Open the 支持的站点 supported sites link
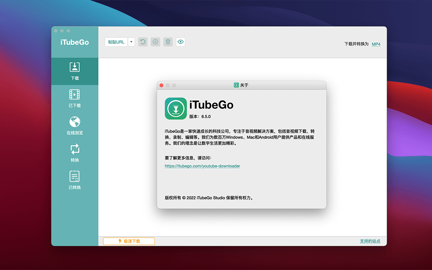Viewport: 432px width, 270px height. tap(370, 241)
